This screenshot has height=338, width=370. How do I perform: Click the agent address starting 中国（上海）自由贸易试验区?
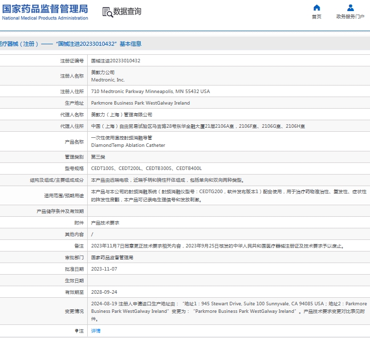198,126
